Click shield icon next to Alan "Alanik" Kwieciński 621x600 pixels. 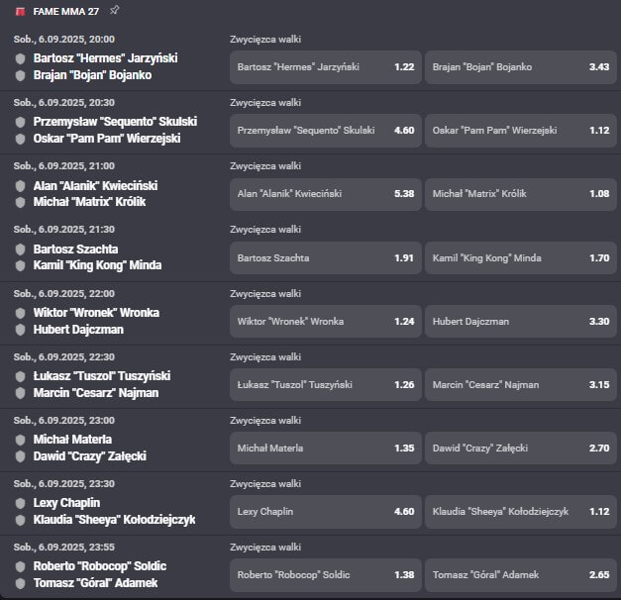click(20, 185)
